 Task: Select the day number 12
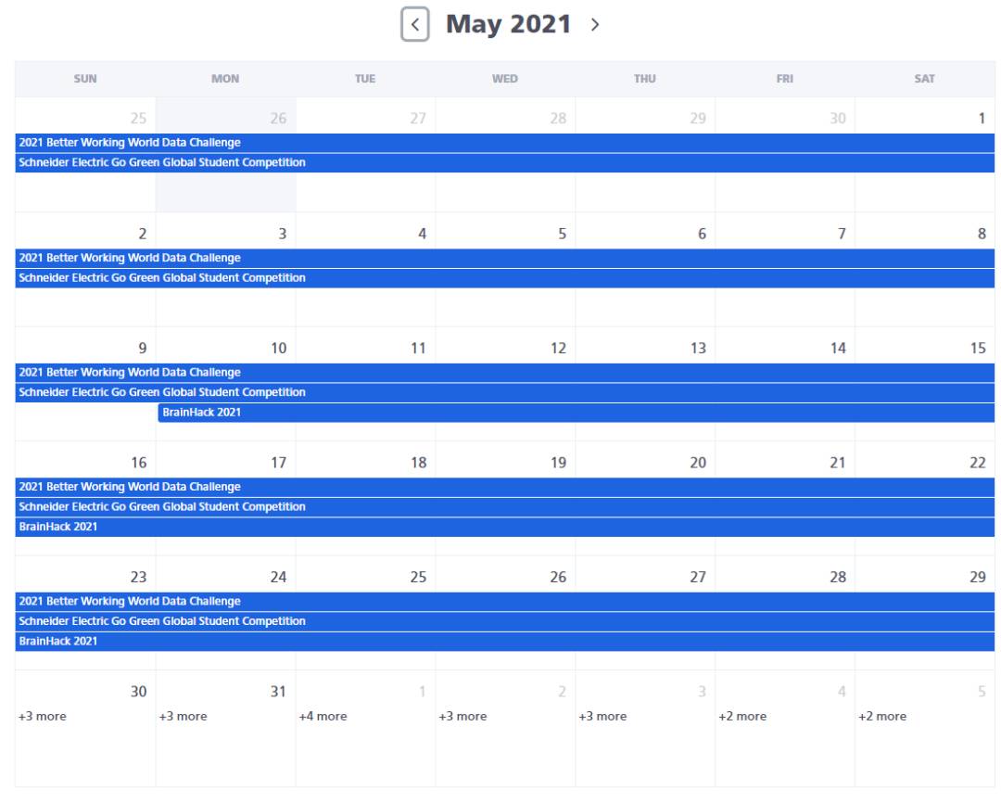pyautogui.click(x=558, y=349)
